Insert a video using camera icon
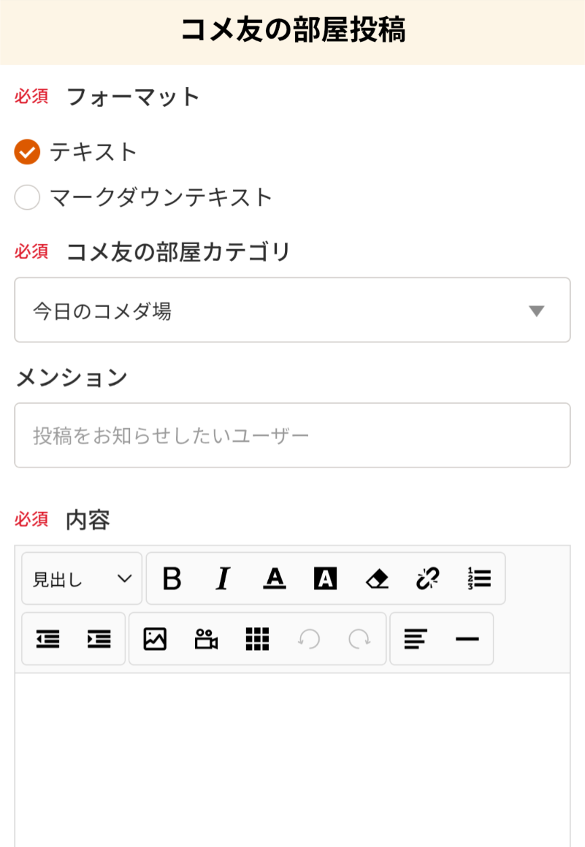This screenshot has height=847, width=585. coord(207,639)
